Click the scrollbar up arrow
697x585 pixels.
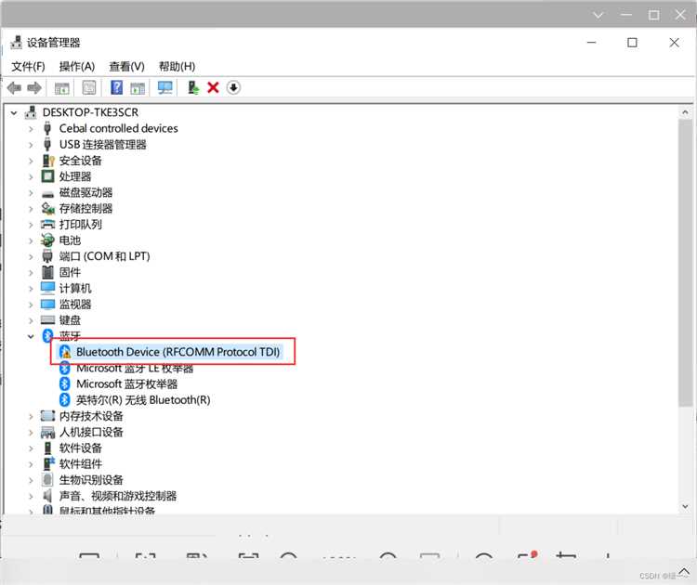(685, 112)
